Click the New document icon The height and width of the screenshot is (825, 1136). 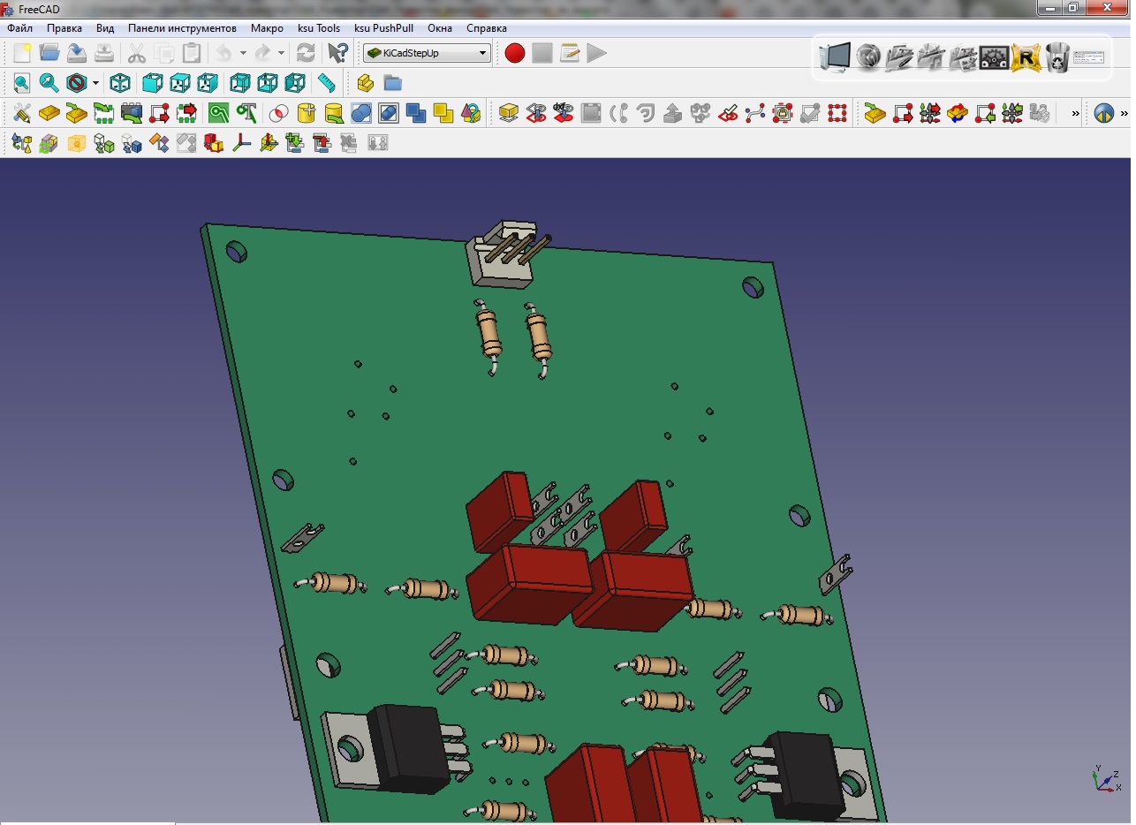click(22, 53)
